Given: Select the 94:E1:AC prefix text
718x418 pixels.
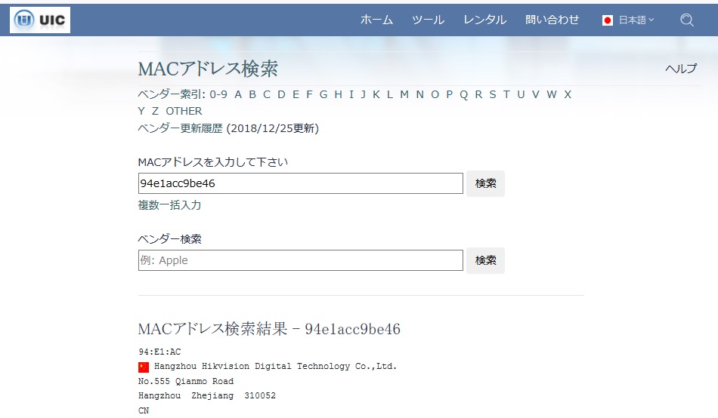Looking at the screenshot, I should tap(159, 352).
